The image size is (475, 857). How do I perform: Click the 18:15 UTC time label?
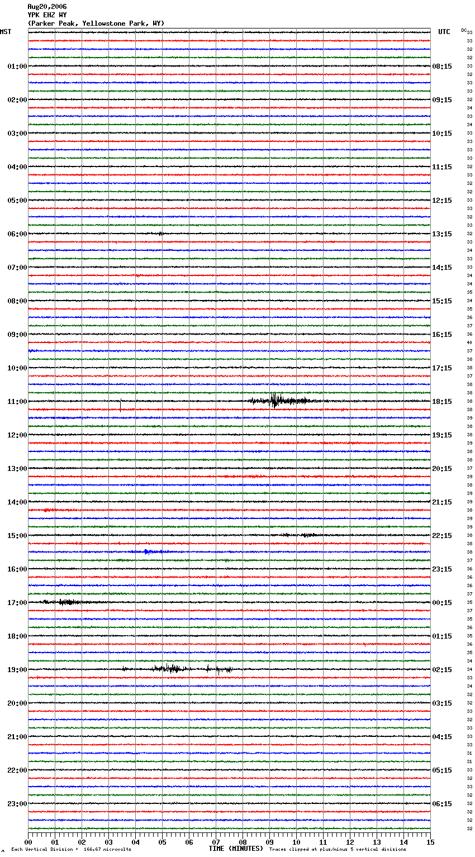click(x=442, y=402)
